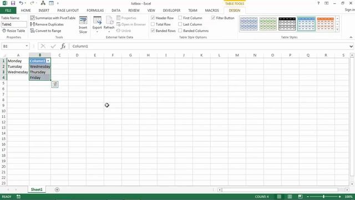Click the zoom in plus button
Image resolution: width=355 pixels, height=200 pixels.
(340, 197)
